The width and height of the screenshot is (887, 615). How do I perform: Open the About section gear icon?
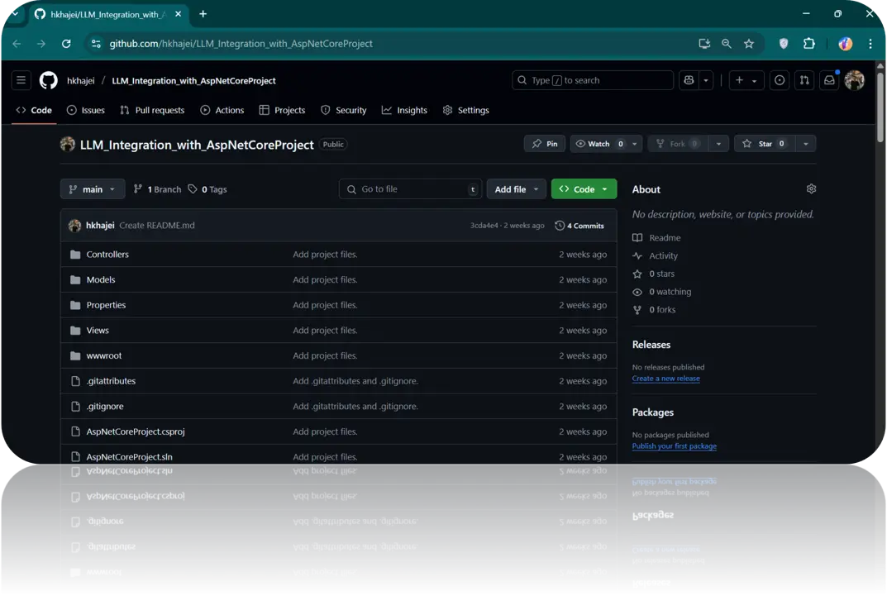[x=811, y=188]
